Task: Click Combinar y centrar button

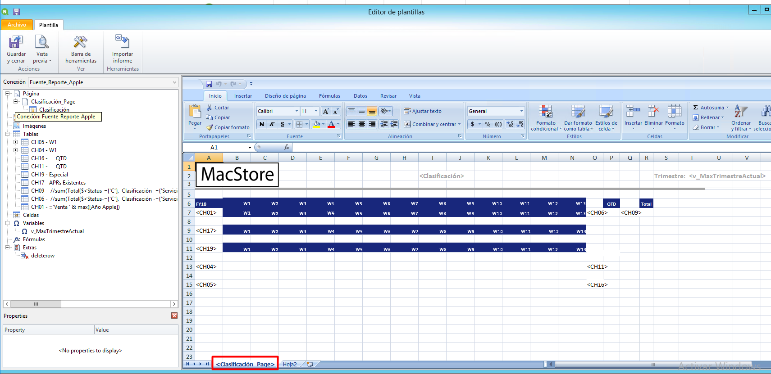Action: point(432,124)
